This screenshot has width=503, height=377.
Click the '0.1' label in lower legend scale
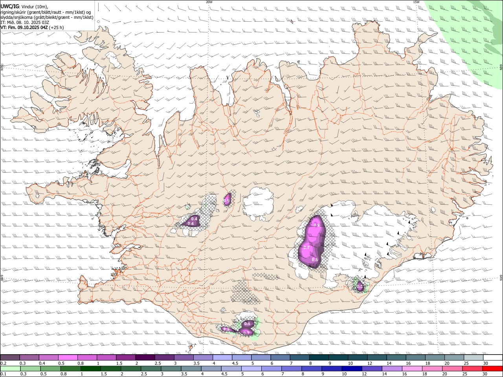click(x=3, y=374)
